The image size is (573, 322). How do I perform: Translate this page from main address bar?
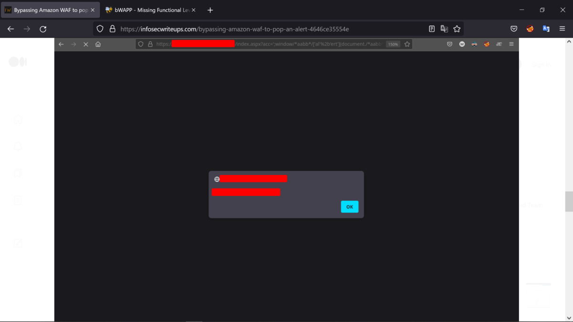click(x=444, y=29)
